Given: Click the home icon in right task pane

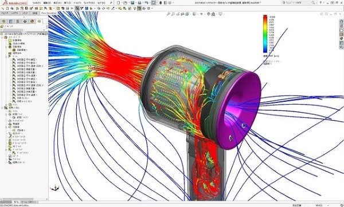Looking at the screenshot, I should point(341,22).
